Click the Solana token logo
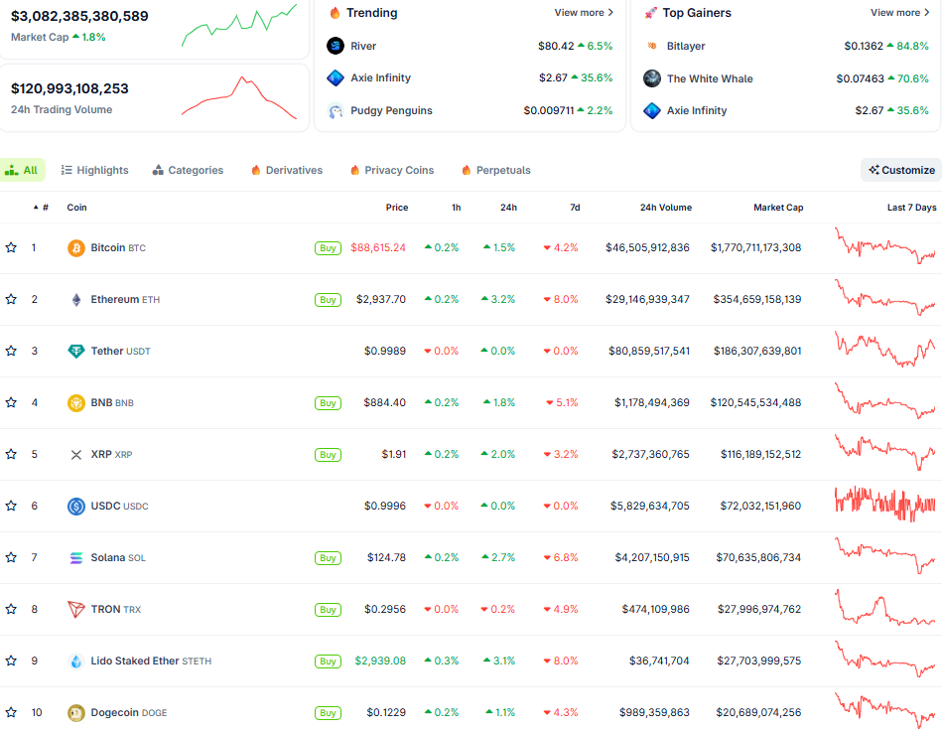Screen dimensions: 942x734 tap(75, 557)
